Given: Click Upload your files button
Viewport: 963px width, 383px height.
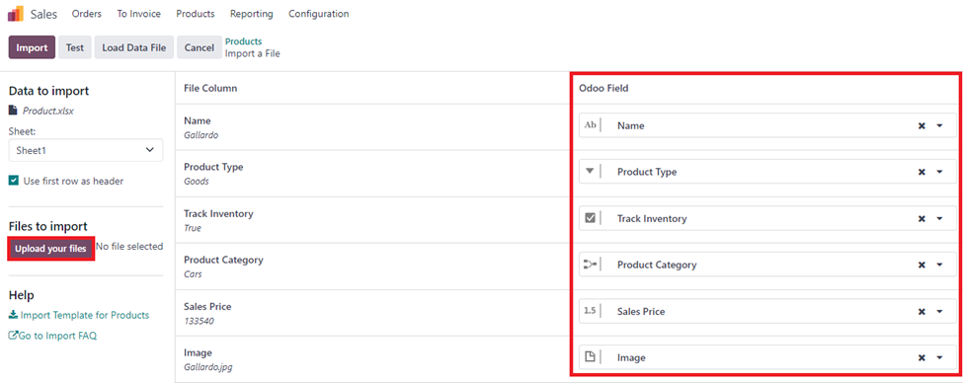Looking at the screenshot, I should pos(51,249).
